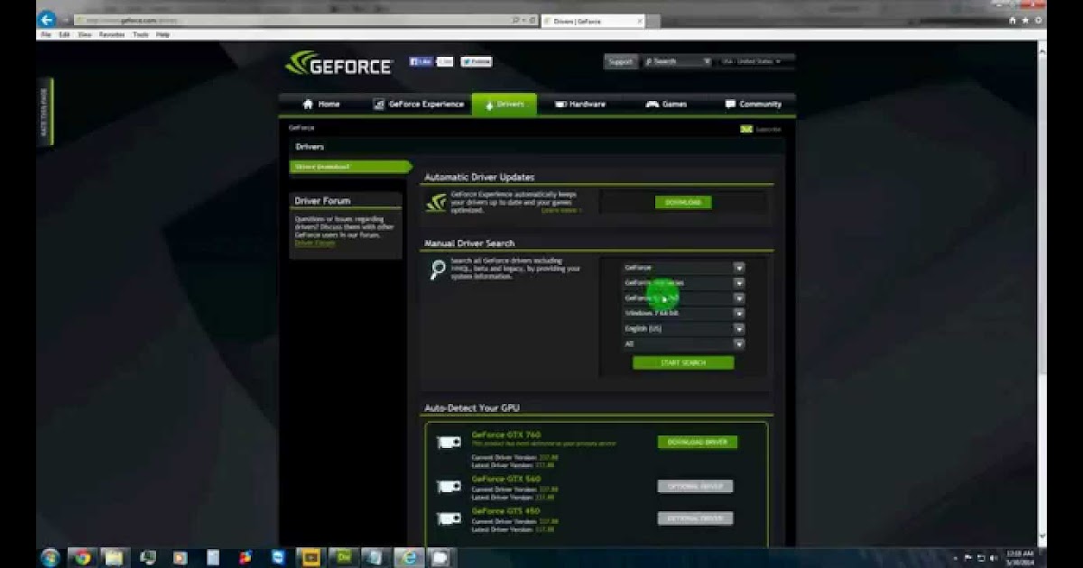Click OPTIONAL DRIVER for GTX 560
This screenshot has width=1083, height=568.
tap(695, 487)
